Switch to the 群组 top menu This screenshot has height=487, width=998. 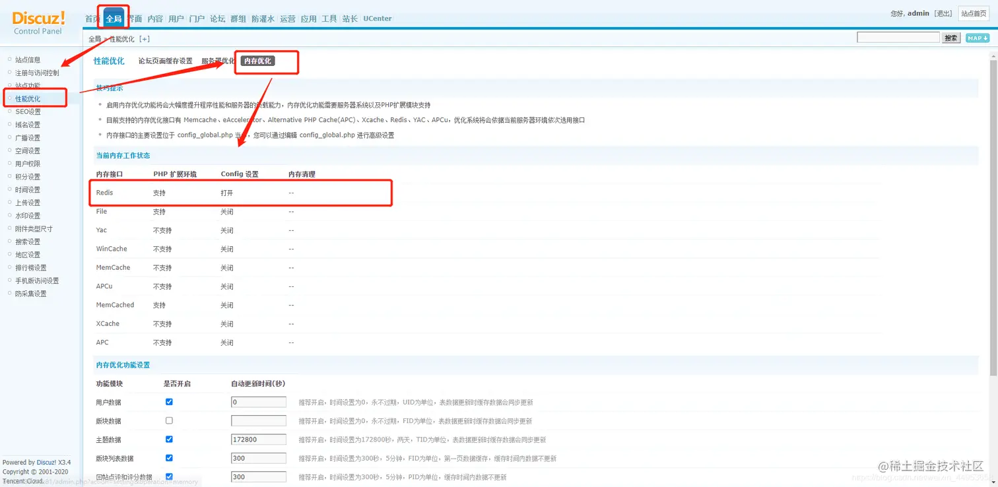pyautogui.click(x=238, y=19)
